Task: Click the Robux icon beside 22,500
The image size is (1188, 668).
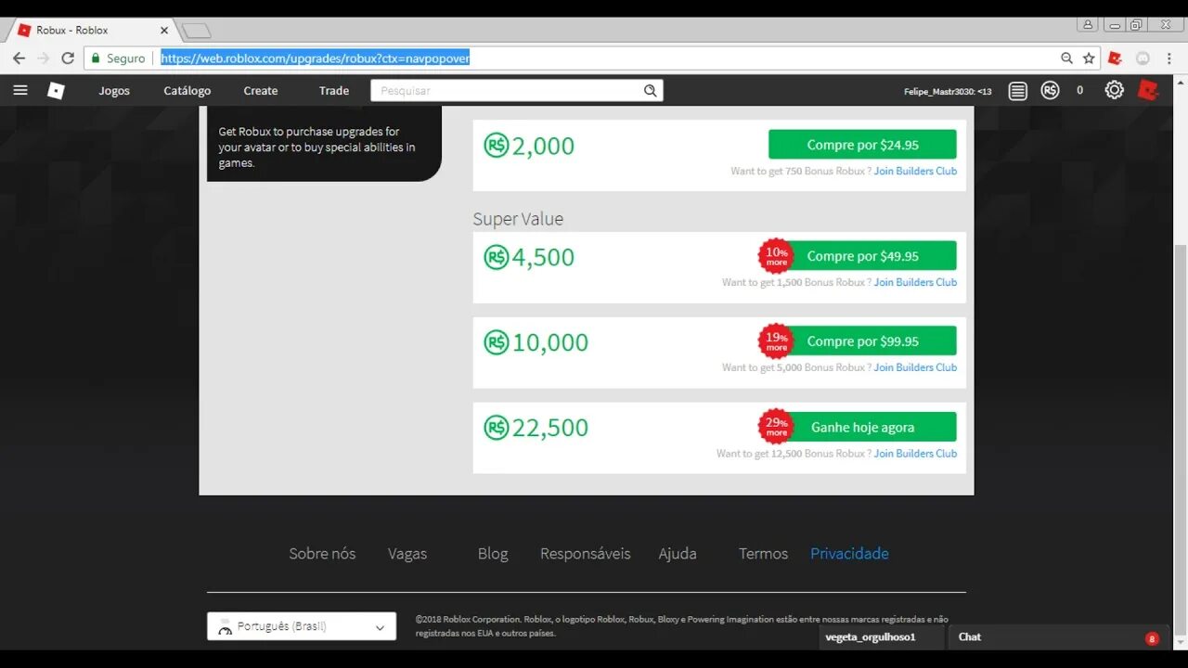Action: coord(497,428)
